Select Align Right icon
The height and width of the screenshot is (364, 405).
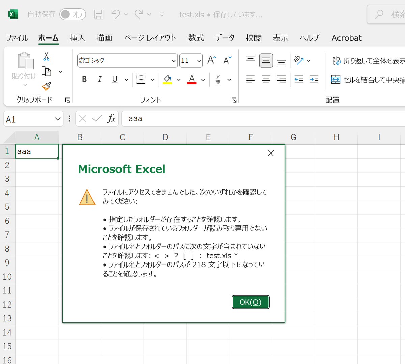[x=281, y=79]
